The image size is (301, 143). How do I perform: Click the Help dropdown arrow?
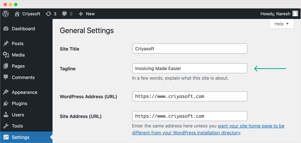click(287, 24)
